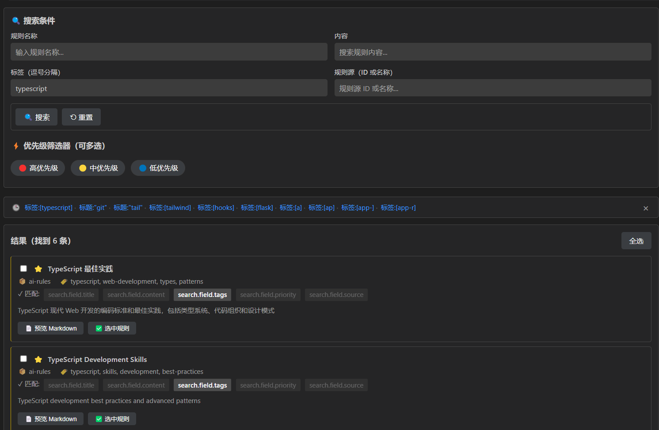The height and width of the screenshot is (430, 659).
Task: Focus the 规则名称 input field
Action: [169, 52]
